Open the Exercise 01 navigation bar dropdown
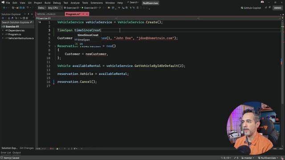The height and width of the screenshot is (160, 285). tap(76, 18)
